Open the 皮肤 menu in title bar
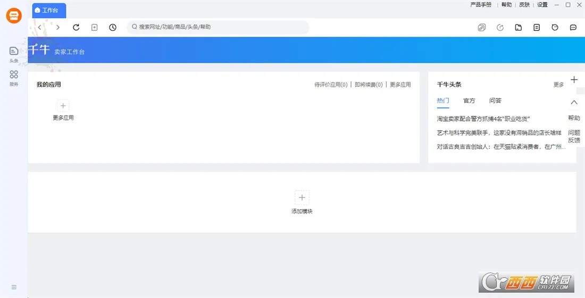The height and width of the screenshot is (298, 585). click(x=524, y=5)
